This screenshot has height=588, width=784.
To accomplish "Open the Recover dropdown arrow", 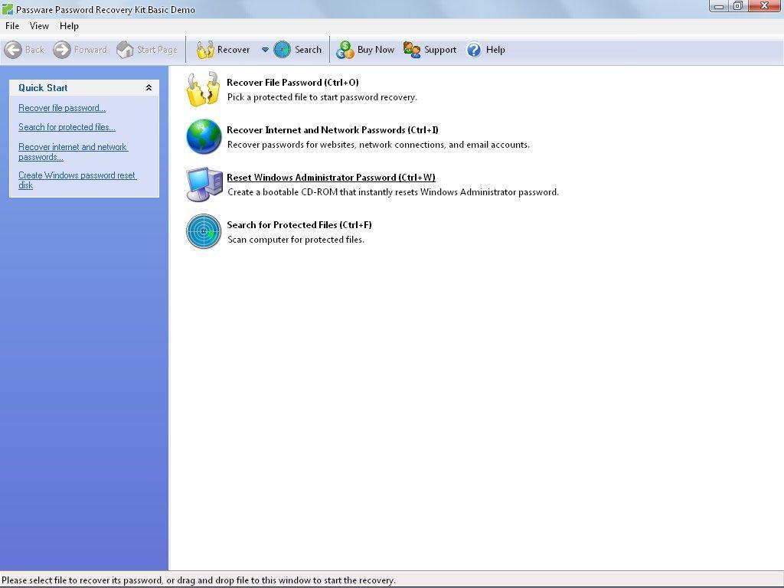I will (265, 50).
